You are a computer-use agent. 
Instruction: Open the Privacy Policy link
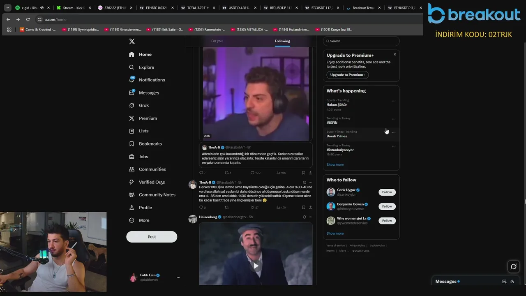(x=357, y=245)
